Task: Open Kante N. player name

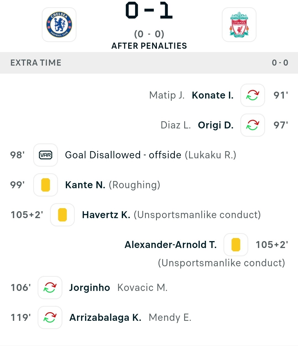Action: (x=85, y=185)
